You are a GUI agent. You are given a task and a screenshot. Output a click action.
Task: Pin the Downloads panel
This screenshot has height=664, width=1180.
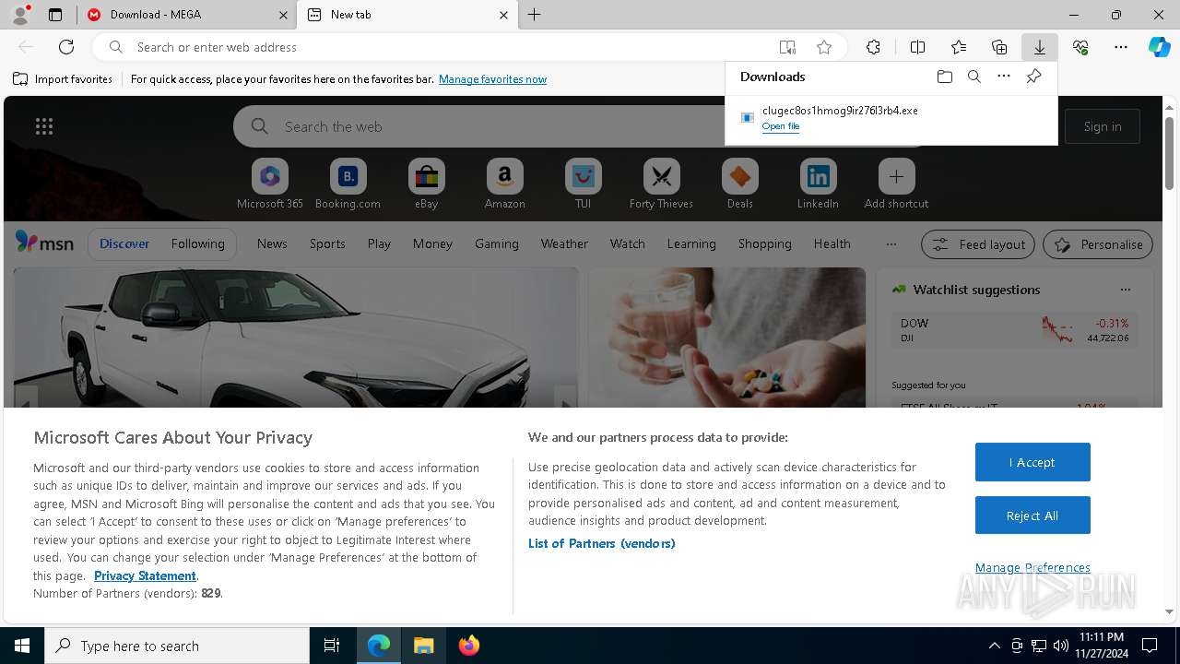click(1033, 77)
